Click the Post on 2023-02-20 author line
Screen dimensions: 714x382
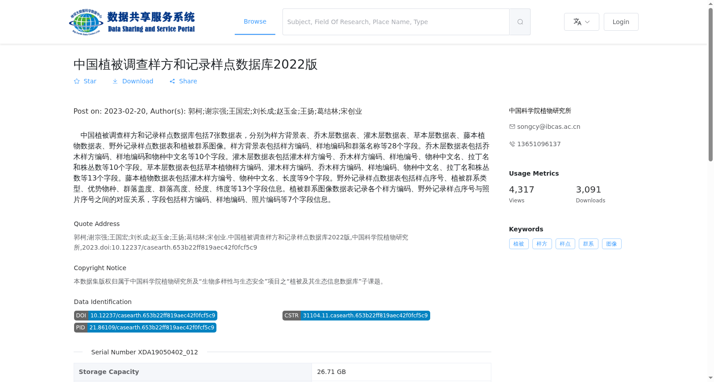[218, 111]
